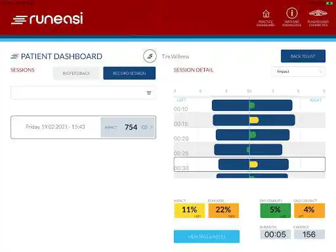Click the orange Peak Rate 22% tile
This screenshot has width=336, height=252.
224,211
